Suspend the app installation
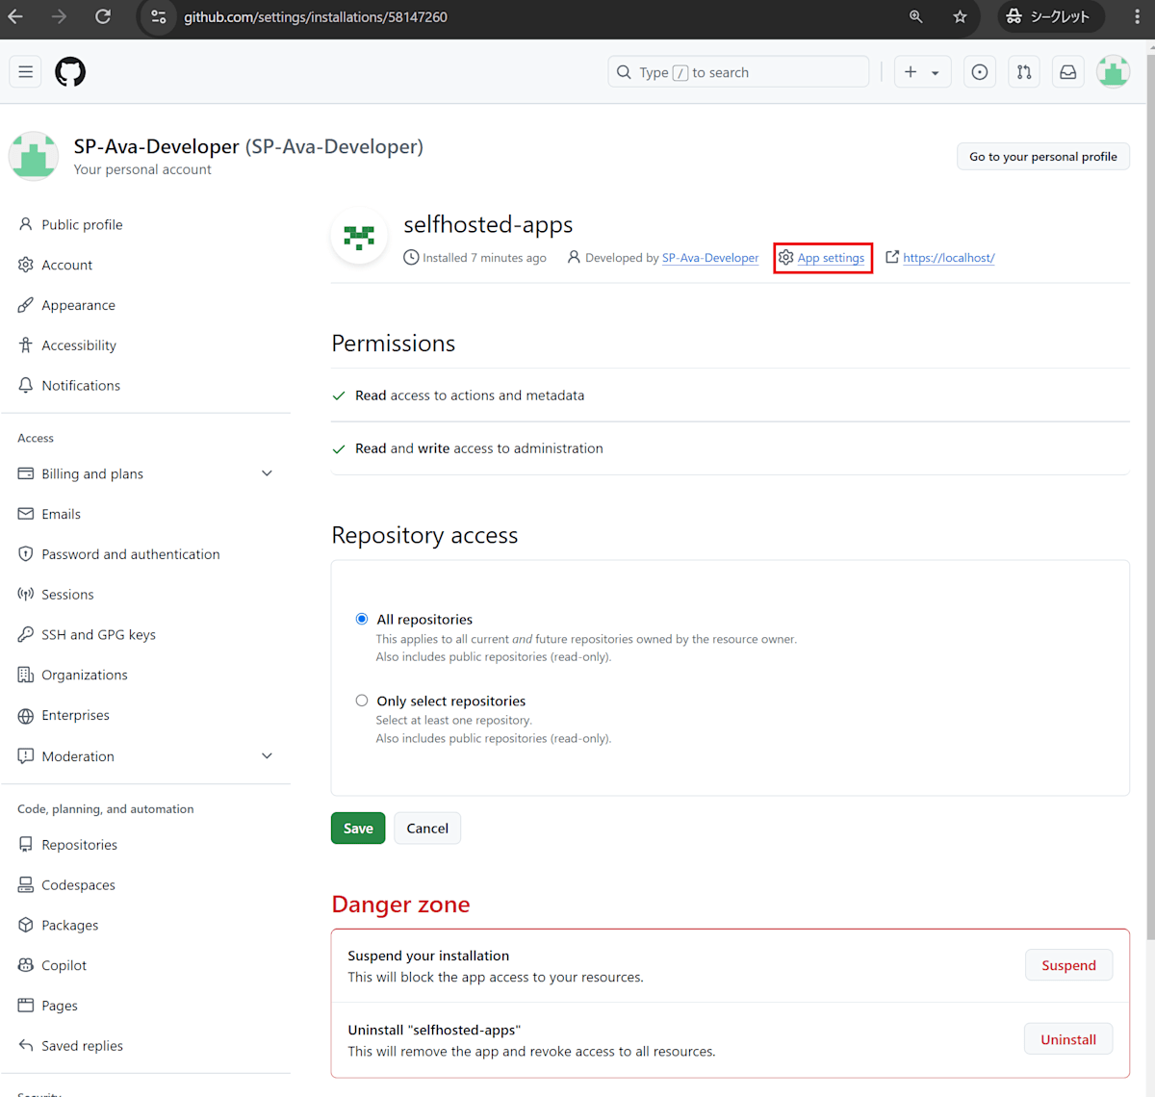The height and width of the screenshot is (1097, 1155). click(x=1068, y=965)
